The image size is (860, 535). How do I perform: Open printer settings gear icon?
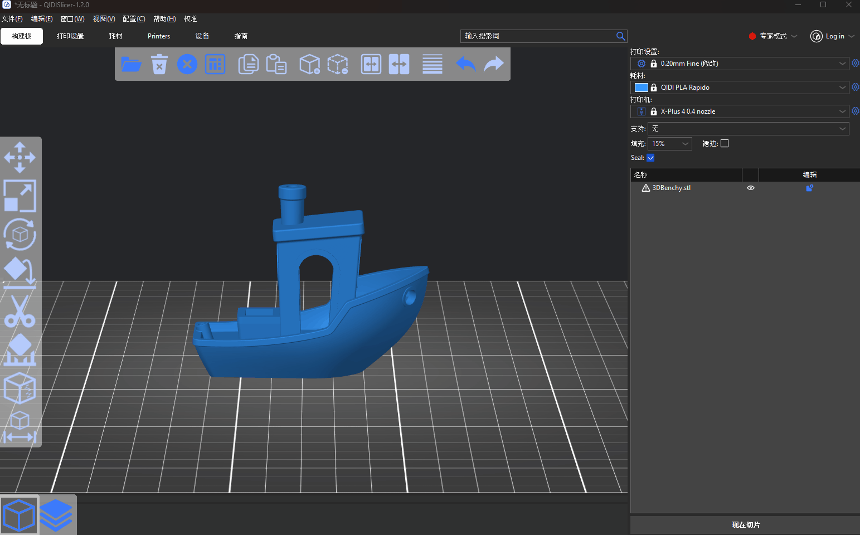tap(856, 111)
